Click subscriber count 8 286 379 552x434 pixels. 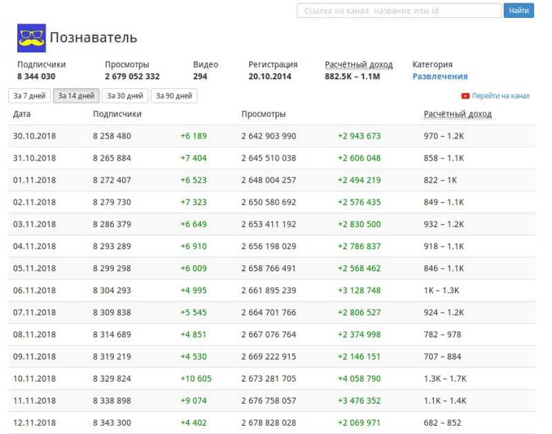[x=112, y=224]
